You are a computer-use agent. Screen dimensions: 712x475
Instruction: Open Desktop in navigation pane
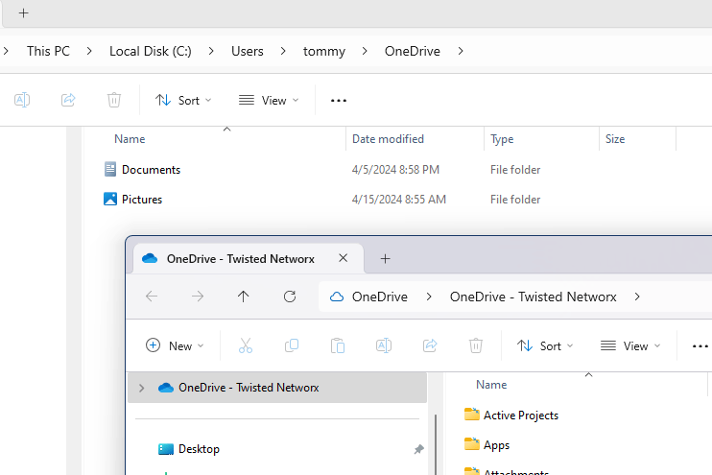(x=199, y=449)
